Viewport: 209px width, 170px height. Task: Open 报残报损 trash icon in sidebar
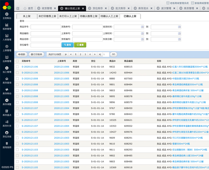(x=7, y=145)
